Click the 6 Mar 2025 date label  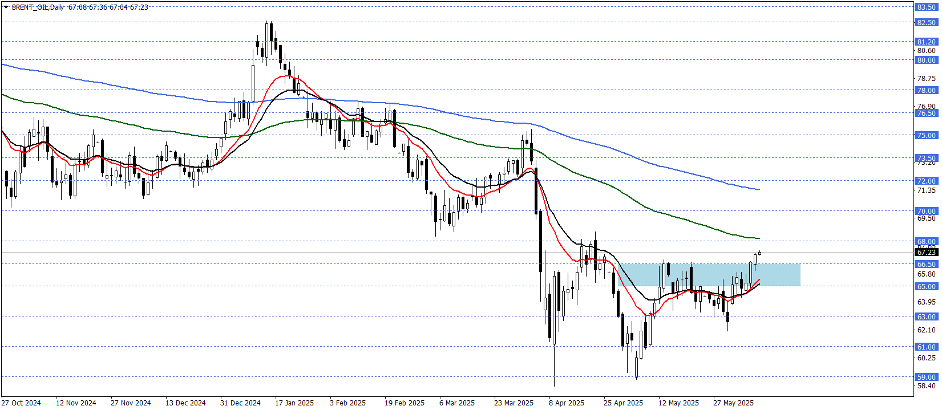pos(457,403)
